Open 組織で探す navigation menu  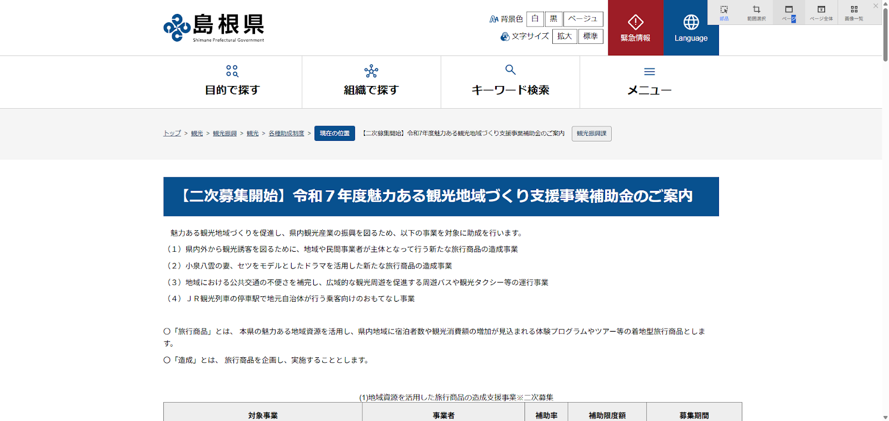click(372, 82)
